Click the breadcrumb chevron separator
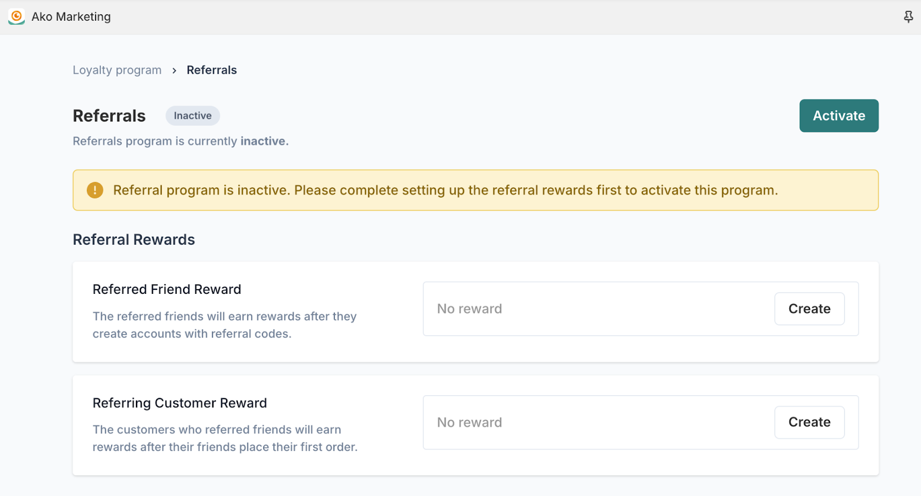 [x=174, y=71]
